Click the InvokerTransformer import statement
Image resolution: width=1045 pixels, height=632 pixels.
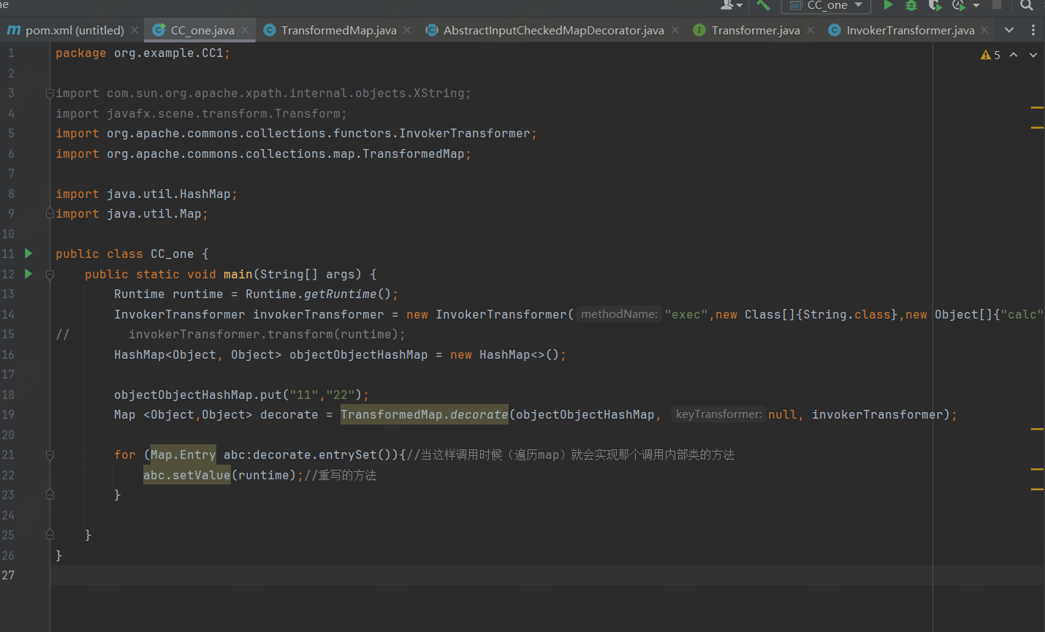(x=296, y=133)
